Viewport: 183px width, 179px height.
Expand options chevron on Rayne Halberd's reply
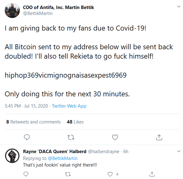pyautogui.click(x=179, y=151)
